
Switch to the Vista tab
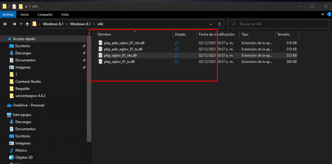coord(65,15)
